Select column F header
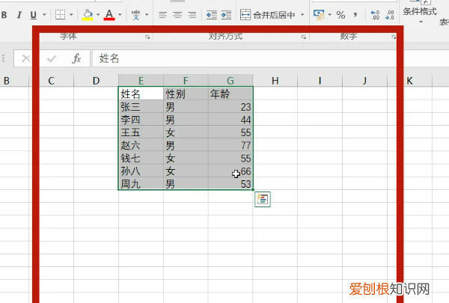449x303 pixels. [x=186, y=81]
